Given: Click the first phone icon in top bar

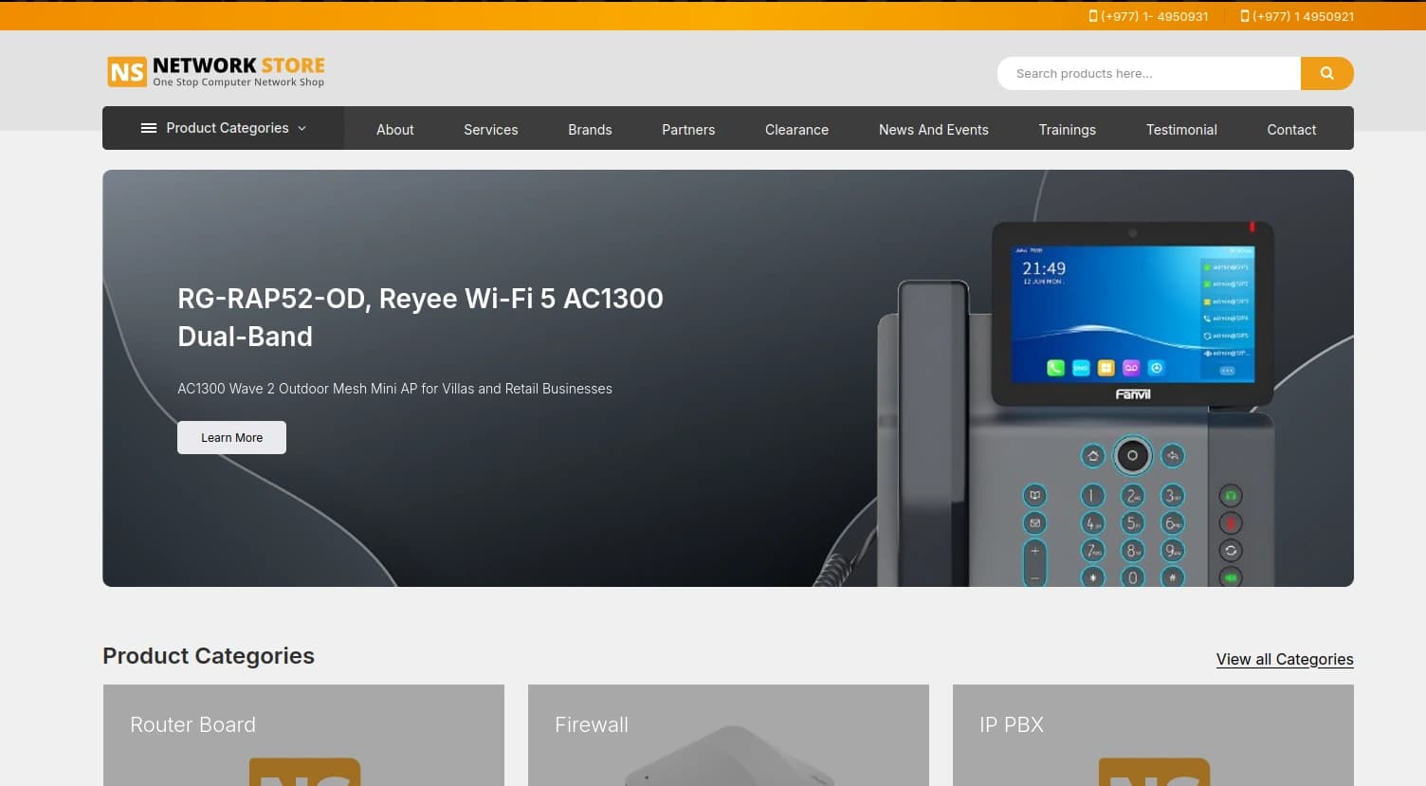Looking at the screenshot, I should coord(1092,16).
